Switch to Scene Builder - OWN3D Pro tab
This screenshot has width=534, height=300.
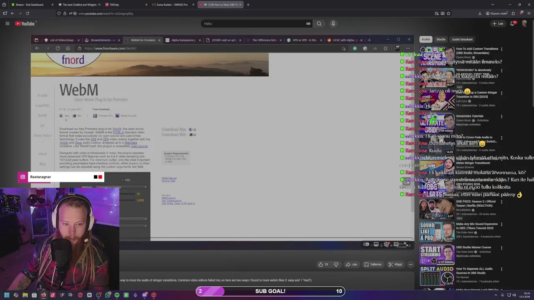pos(172,5)
